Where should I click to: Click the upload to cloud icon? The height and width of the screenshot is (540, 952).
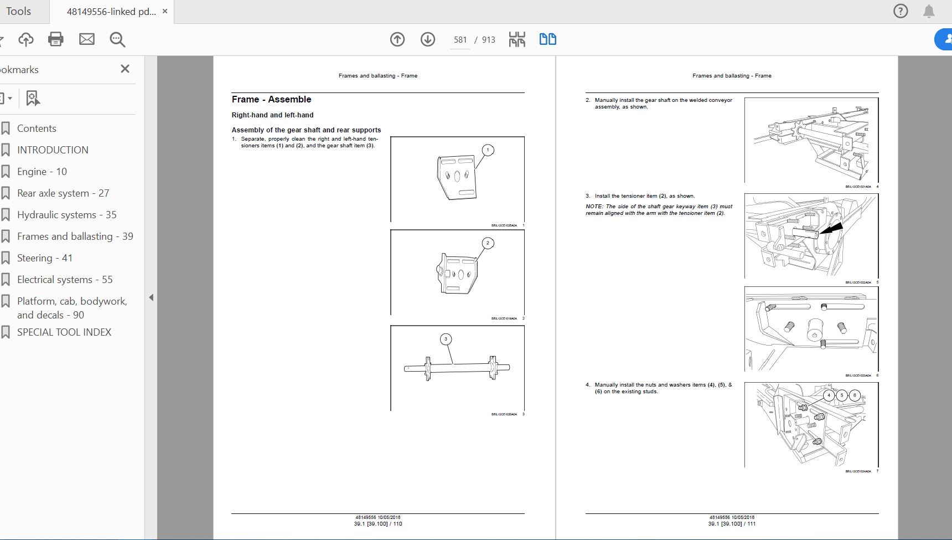(x=26, y=39)
